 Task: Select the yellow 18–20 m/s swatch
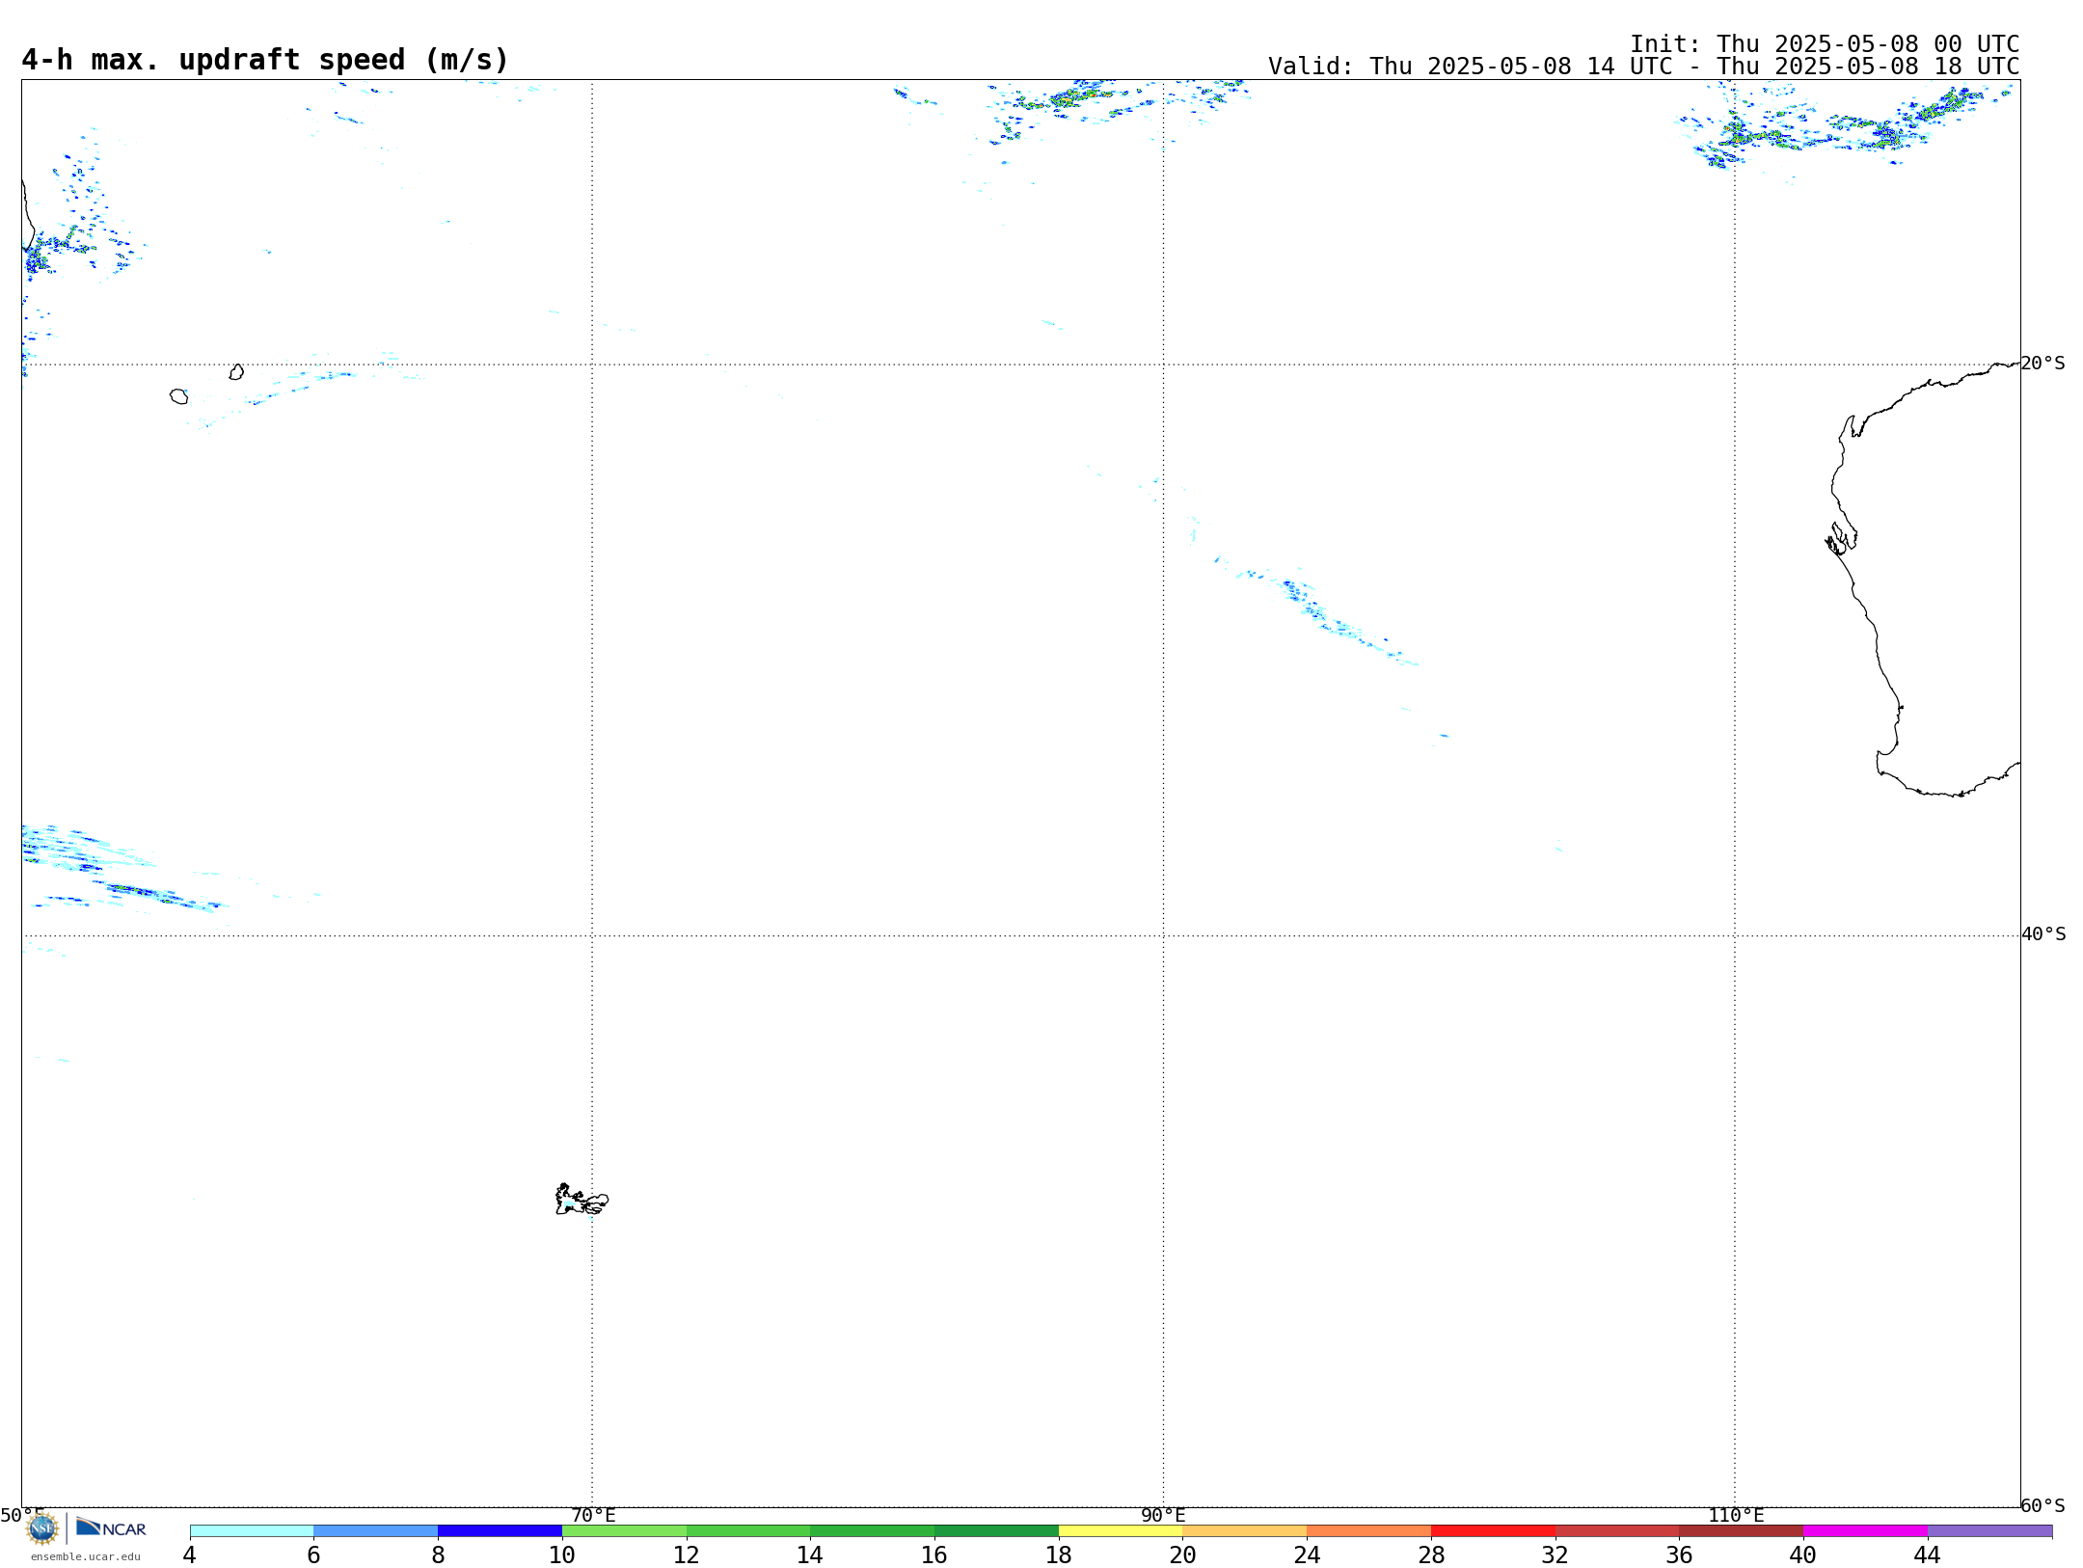[1121, 1530]
